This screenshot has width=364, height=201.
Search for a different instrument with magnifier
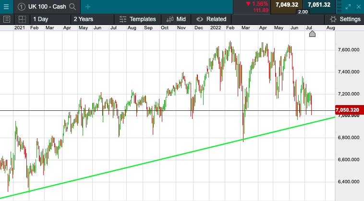pyautogui.click(x=73, y=7)
